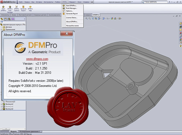Viewport: 182px width, 135px height.
Task: Open DFMPro Help from toolbar
Action: pos(30,9)
